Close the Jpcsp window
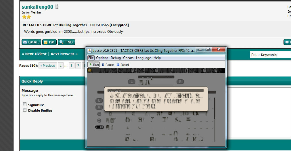The width and height of the screenshot is (291, 151). [219, 49]
